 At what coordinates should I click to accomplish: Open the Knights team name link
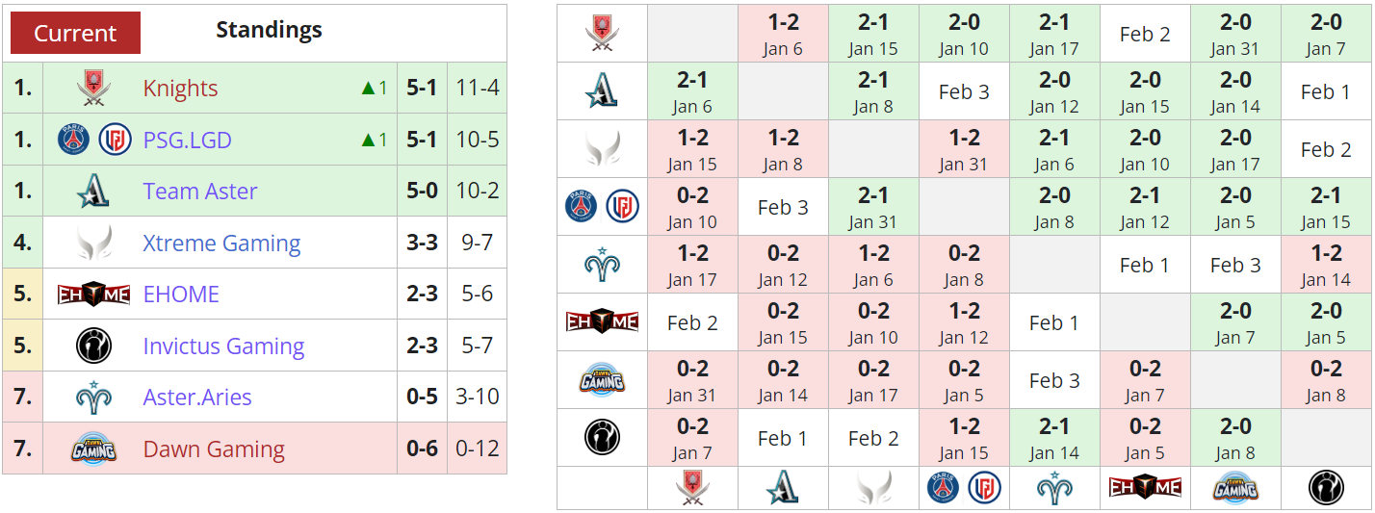click(180, 89)
